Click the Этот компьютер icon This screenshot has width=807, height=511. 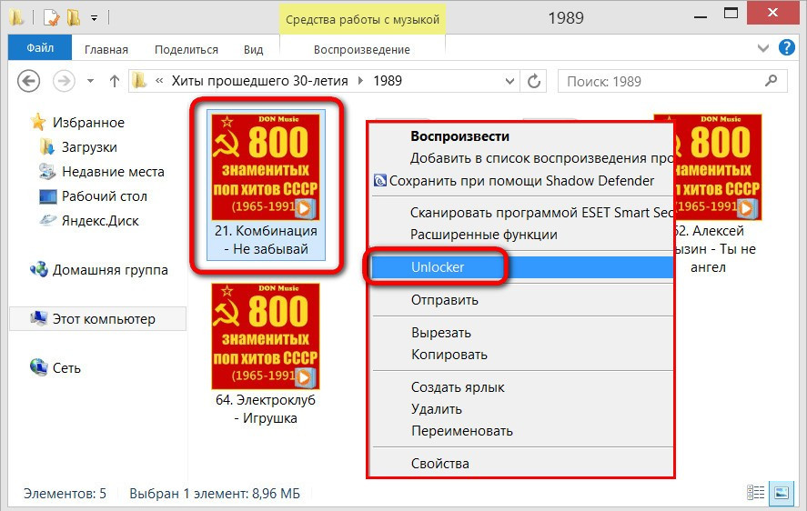tap(38, 318)
